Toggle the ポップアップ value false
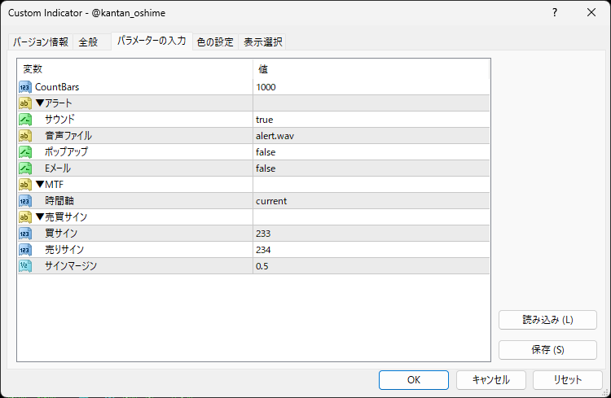The image size is (611, 398). pos(371,152)
